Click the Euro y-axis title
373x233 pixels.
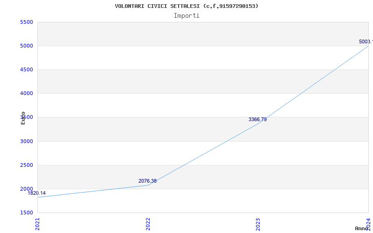23,118
